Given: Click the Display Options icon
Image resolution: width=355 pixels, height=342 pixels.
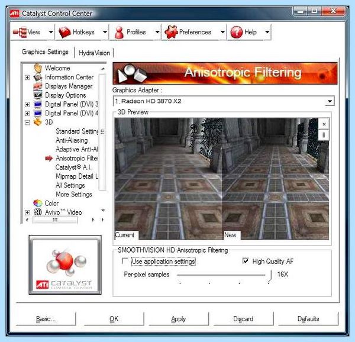Looking at the screenshot, I should click(x=38, y=95).
